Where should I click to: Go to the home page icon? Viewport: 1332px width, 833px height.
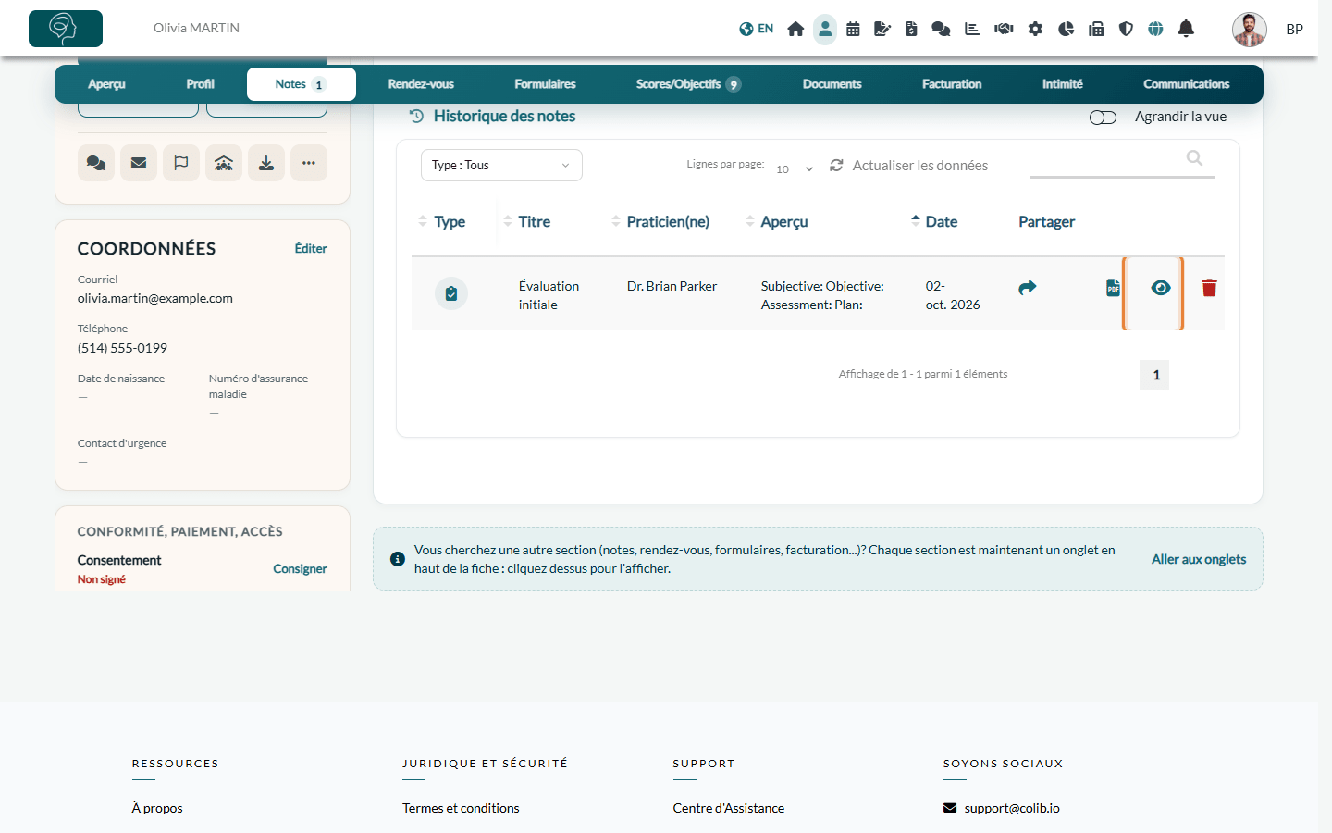coord(795,29)
